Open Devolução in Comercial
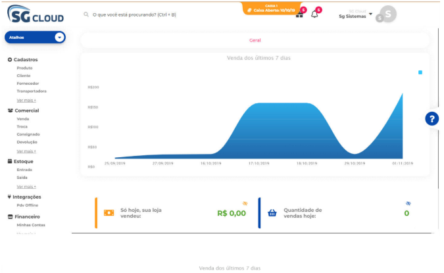Viewport: 444px width, 273px height. pos(27,142)
